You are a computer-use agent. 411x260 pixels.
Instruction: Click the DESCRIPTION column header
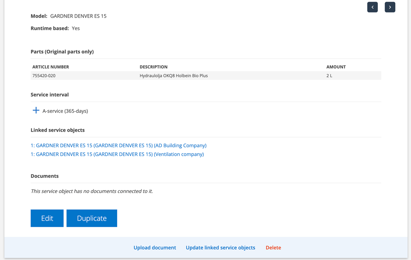coord(154,67)
